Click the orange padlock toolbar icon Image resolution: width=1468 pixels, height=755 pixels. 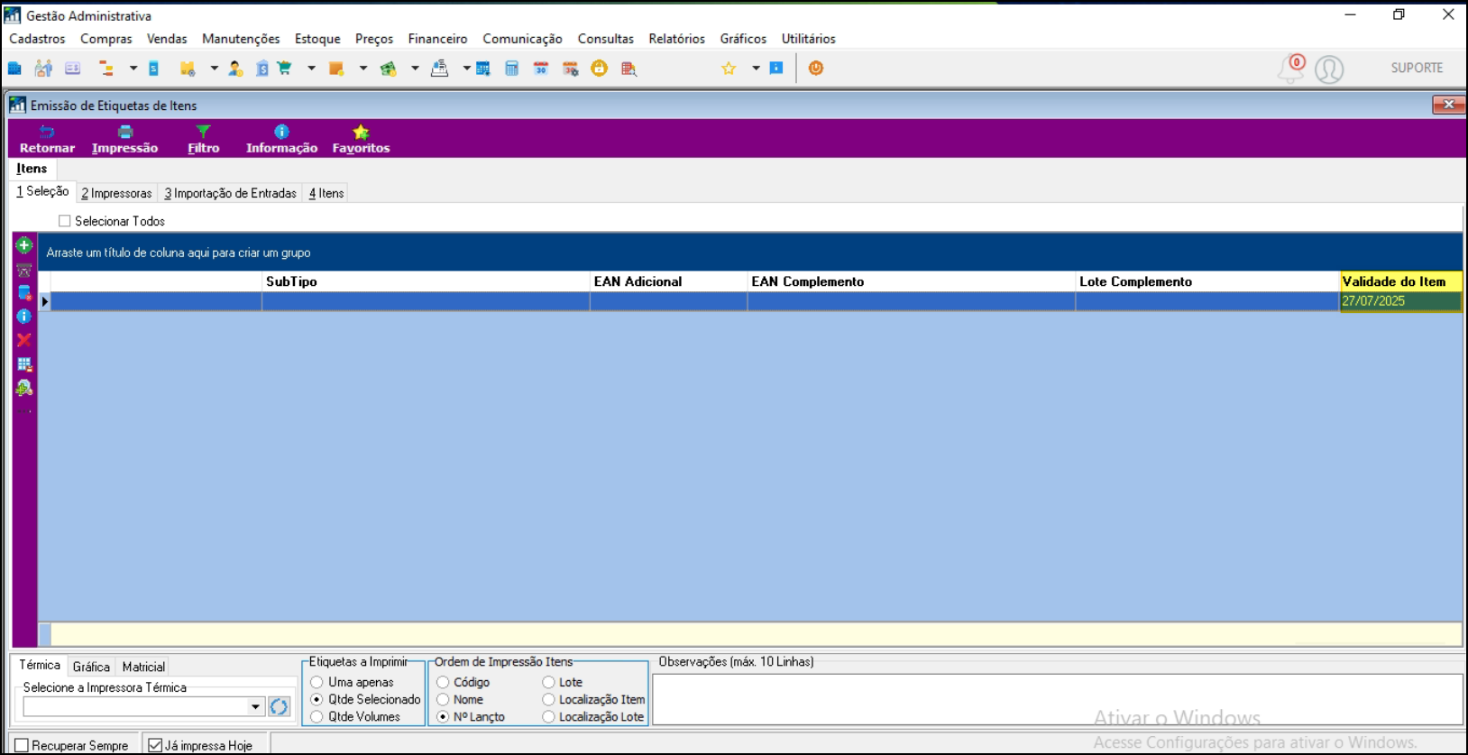click(x=600, y=69)
